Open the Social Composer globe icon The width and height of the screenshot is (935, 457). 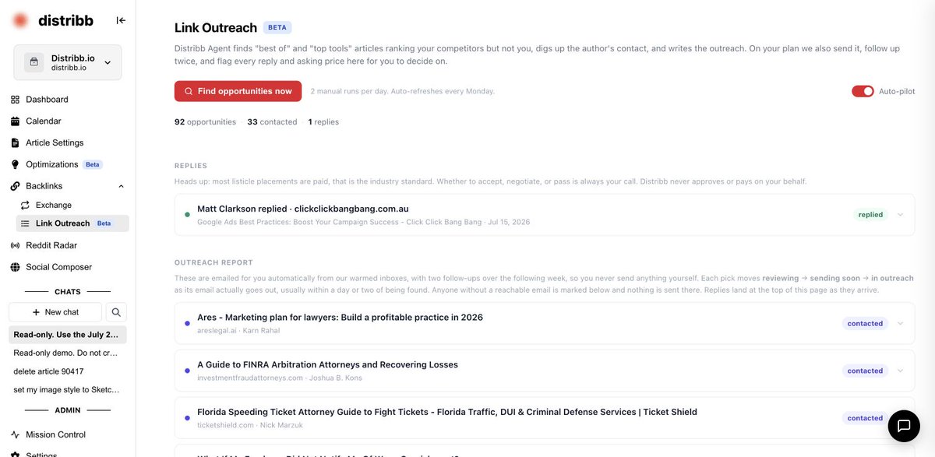click(x=15, y=267)
